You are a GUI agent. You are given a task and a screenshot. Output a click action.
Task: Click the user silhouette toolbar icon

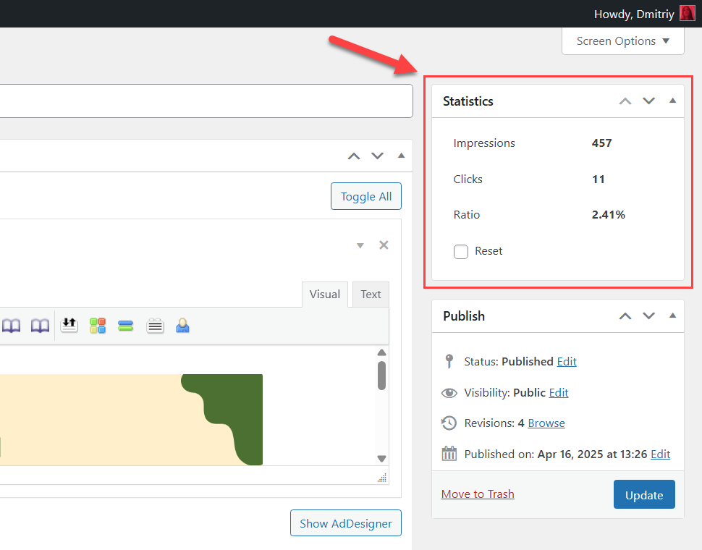pyautogui.click(x=182, y=326)
